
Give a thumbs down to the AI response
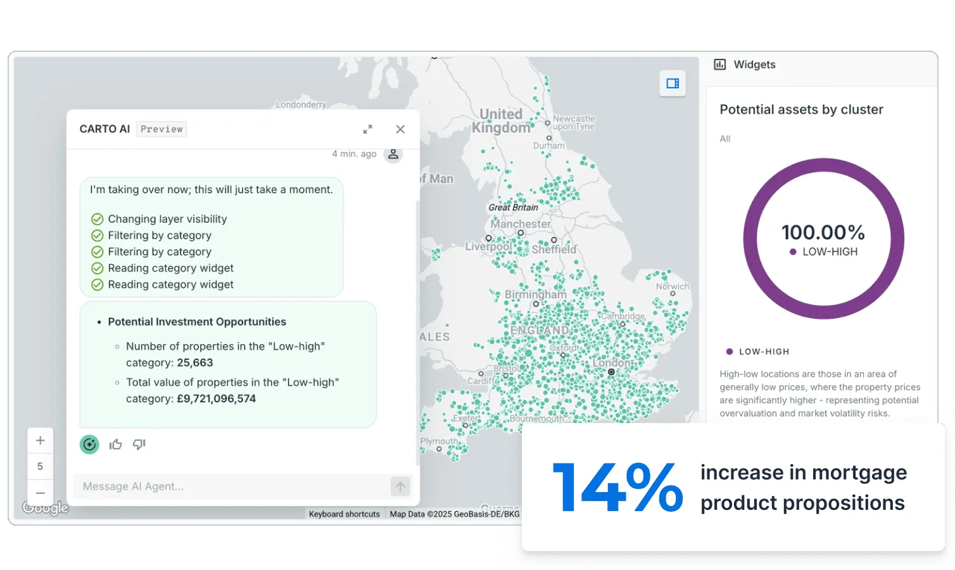point(139,444)
